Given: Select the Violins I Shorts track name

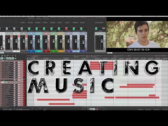Looking at the screenshot, I should tap(6, 71).
